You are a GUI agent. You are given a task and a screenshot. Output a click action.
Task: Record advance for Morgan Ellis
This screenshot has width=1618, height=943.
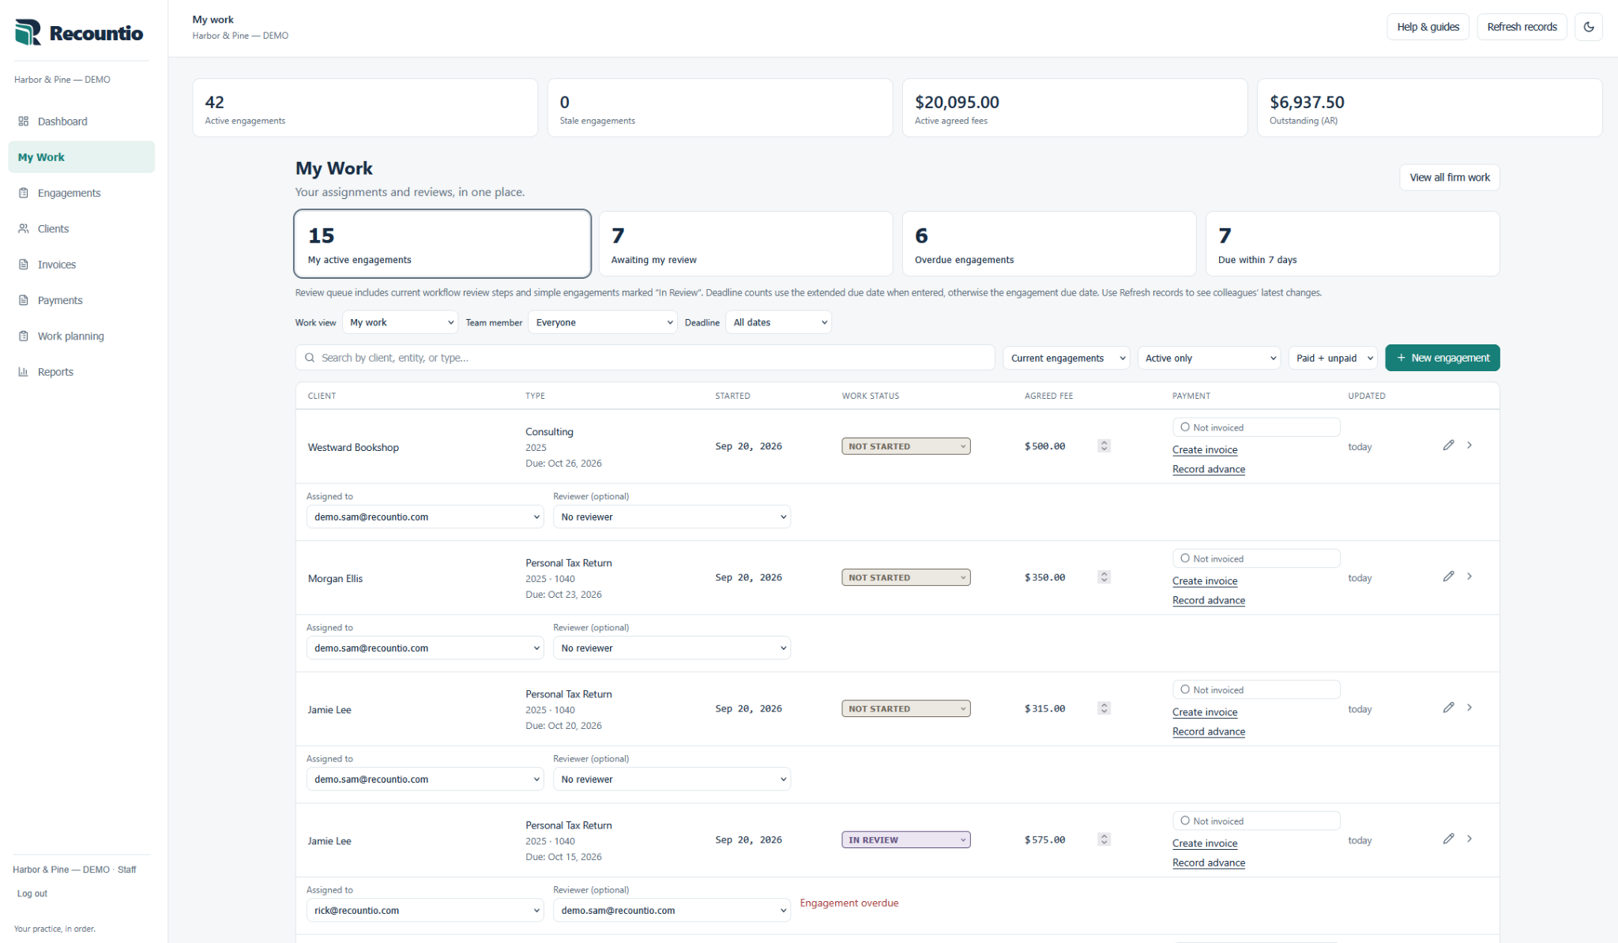(1209, 600)
